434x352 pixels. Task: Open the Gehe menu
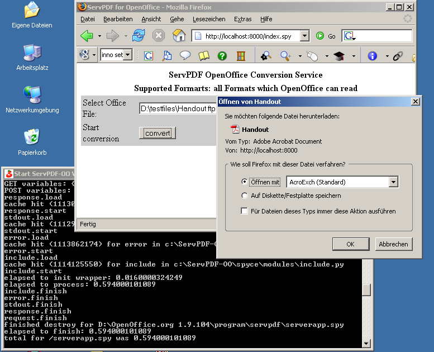pos(177,19)
